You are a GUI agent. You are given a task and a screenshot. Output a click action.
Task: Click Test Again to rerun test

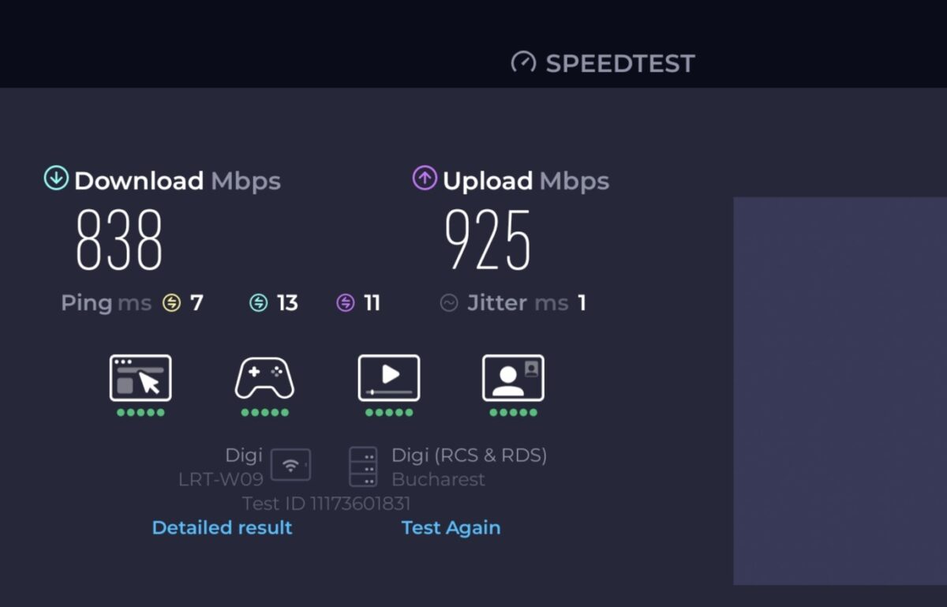451,527
